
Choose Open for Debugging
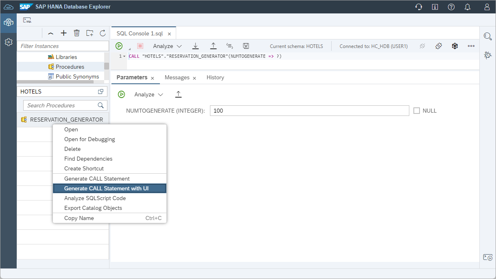pos(109,139)
